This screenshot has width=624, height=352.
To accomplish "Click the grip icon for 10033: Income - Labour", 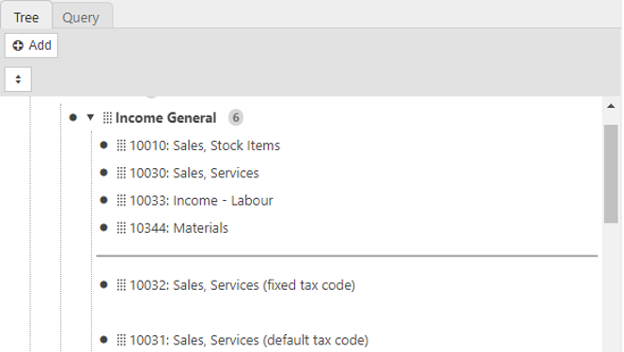I will point(121,200).
